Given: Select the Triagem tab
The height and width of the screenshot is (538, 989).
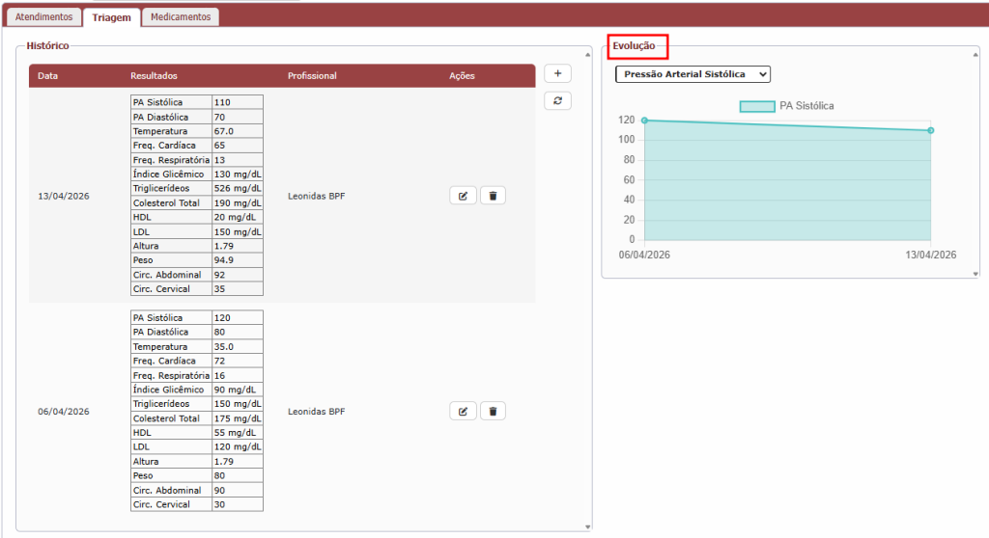Looking at the screenshot, I should 111,17.
